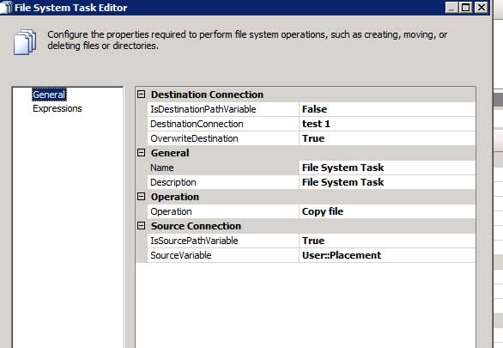Change OverwriteDestination value True

[x=387, y=138]
